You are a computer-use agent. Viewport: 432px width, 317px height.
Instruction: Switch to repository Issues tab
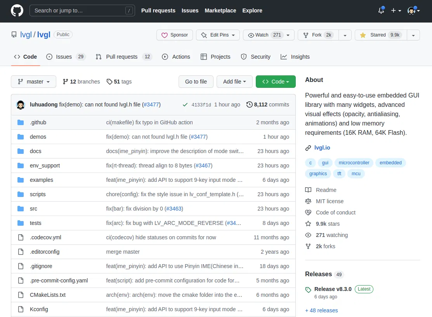click(66, 57)
